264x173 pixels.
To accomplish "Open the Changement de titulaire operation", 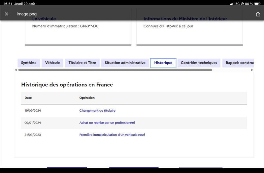I will [x=97, y=110].
